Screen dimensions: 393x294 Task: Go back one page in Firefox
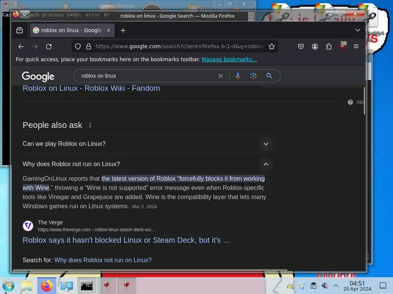pyautogui.click(x=21, y=46)
